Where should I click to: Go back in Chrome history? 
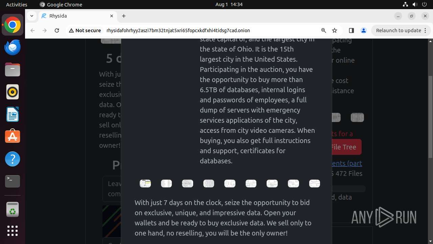tap(32, 30)
